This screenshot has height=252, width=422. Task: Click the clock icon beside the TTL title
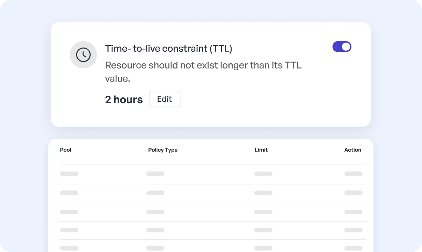83,55
